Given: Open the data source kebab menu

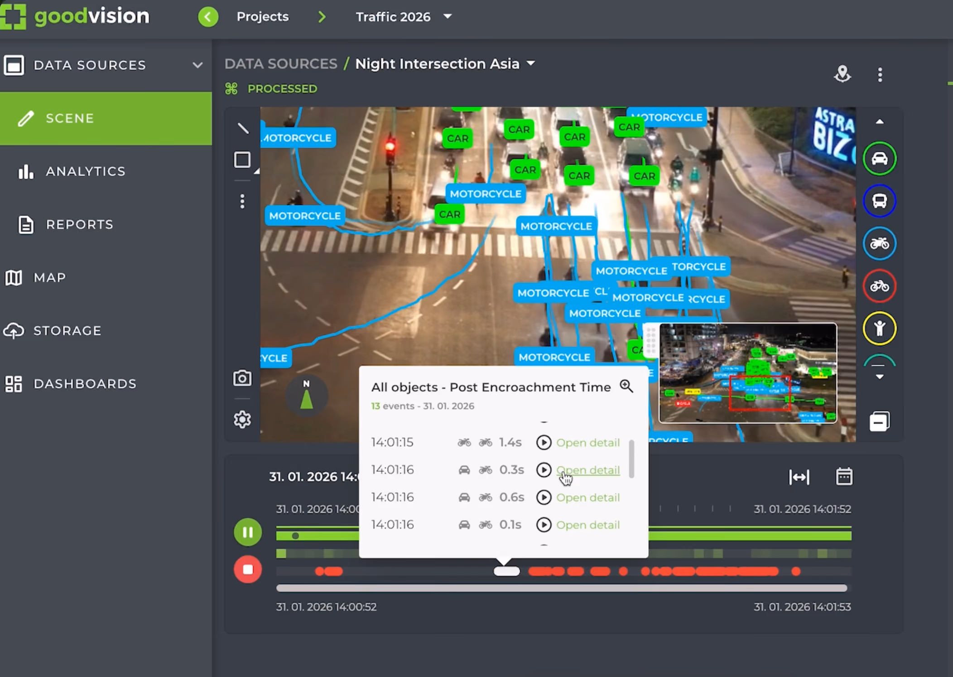Looking at the screenshot, I should coord(880,75).
